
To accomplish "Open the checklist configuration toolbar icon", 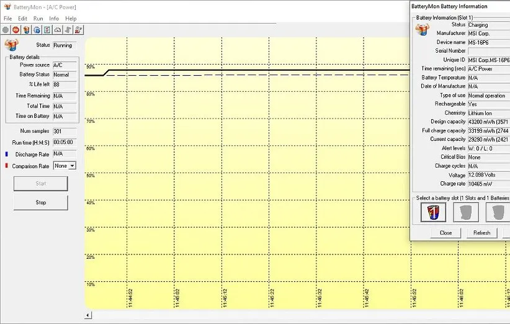I will 47,29.
